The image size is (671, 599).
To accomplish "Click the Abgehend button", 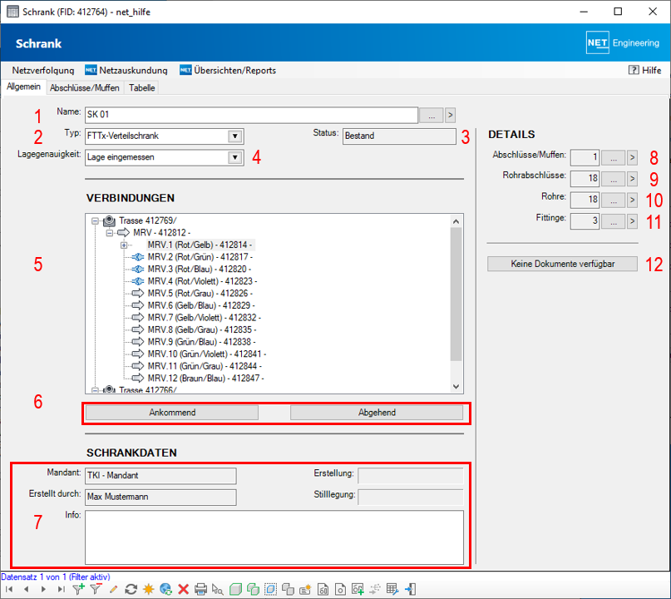I will pyautogui.click(x=376, y=412).
